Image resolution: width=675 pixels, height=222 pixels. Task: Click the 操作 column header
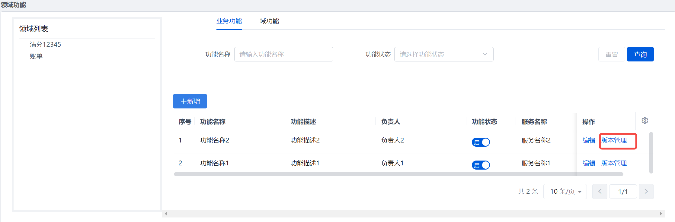pos(589,122)
